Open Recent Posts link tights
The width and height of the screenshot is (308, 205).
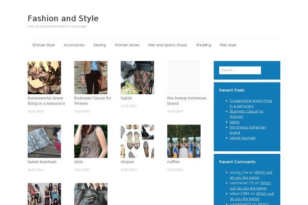(x=235, y=122)
